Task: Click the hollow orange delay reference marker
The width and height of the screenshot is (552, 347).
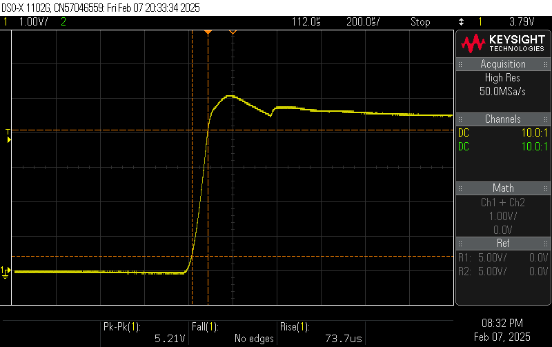Action: click(233, 32)
